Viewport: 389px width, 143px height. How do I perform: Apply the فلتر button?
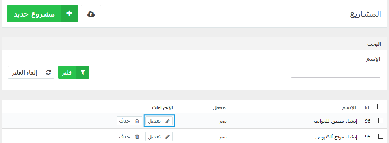tap(73, 72)
